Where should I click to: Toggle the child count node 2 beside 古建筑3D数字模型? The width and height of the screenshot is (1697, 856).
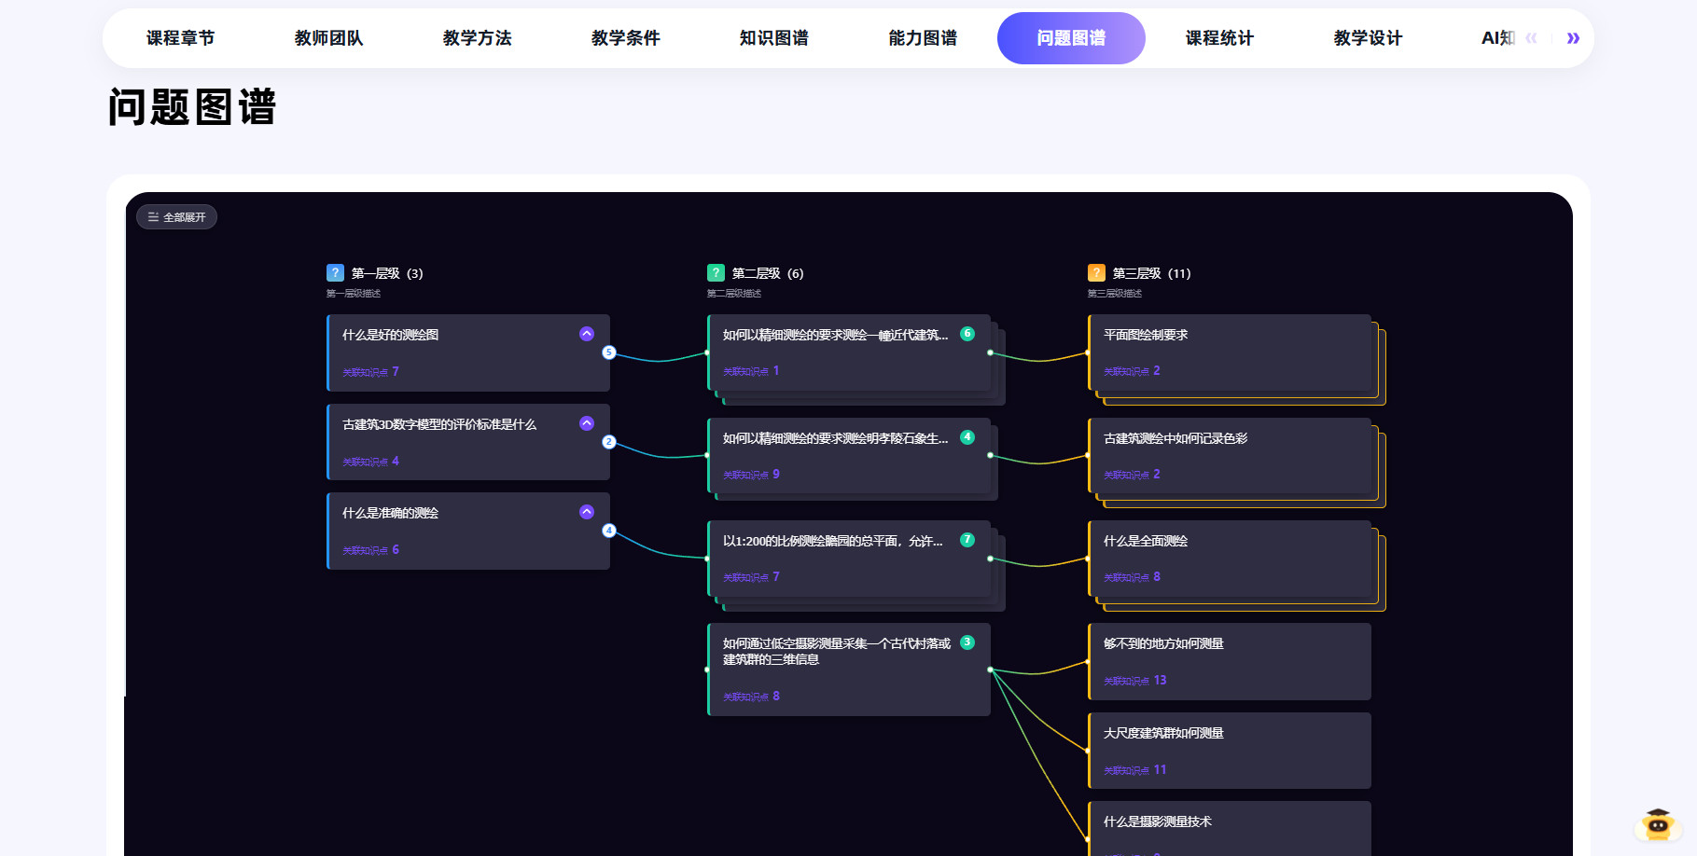pyautogui.click(x=609, y=442)
